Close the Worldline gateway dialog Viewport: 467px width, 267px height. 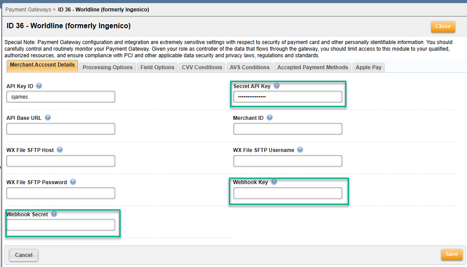[443, 26]
